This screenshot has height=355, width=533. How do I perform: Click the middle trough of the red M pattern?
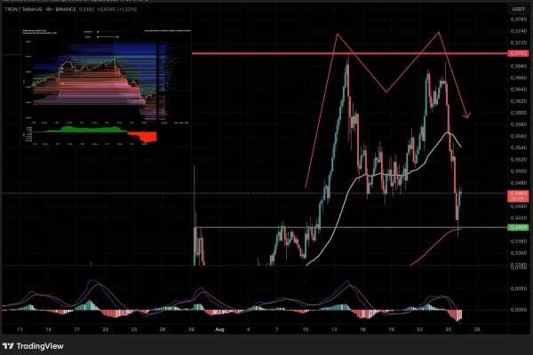click(x=386, y=91)
